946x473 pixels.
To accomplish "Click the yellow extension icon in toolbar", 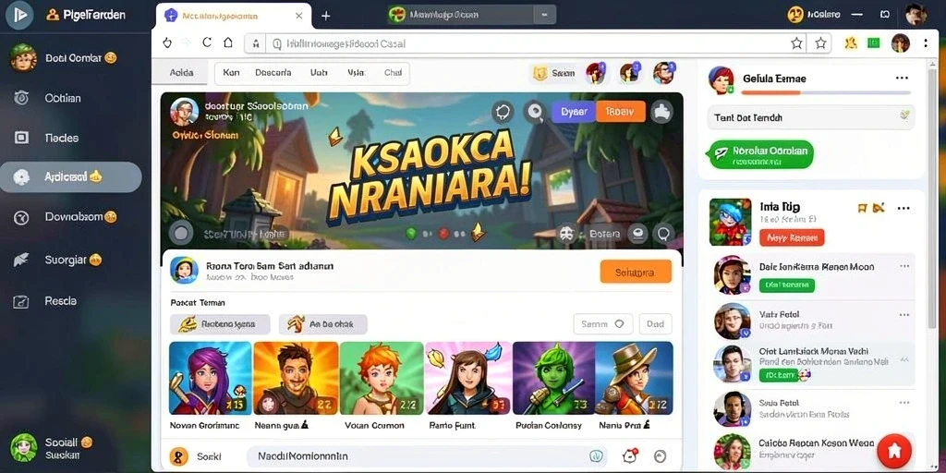I will [851, 42].
